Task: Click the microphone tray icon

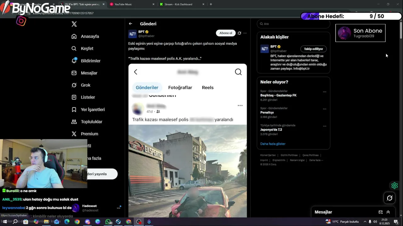Action: [370, 222]
